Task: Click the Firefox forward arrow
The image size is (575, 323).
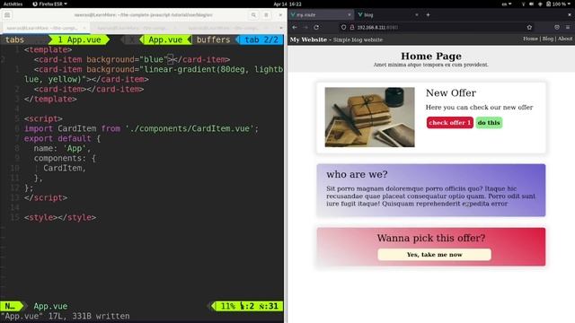Action: pos(305,28)
